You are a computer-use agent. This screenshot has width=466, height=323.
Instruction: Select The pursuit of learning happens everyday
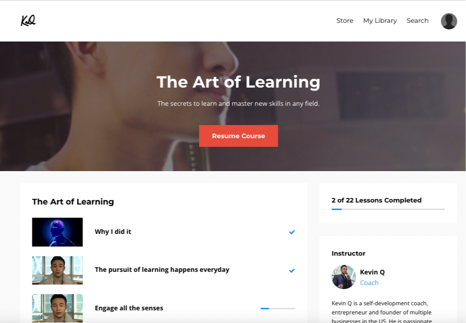click(x=162, y=270)
